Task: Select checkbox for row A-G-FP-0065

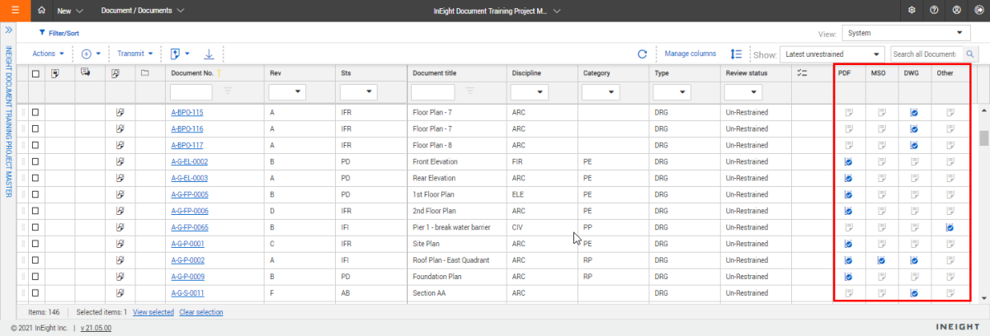Action: tap(35, 227)
